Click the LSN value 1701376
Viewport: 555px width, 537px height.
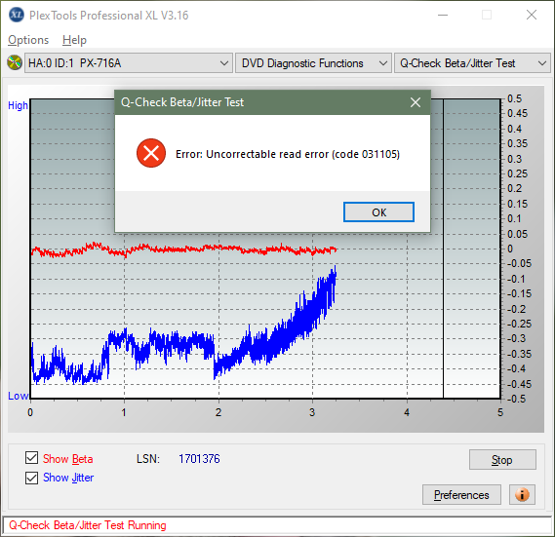tap(199, 459)
